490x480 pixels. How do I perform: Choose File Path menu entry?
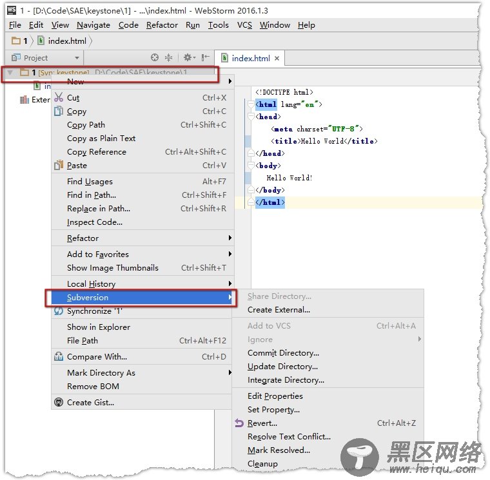click(x=143, y=340)
